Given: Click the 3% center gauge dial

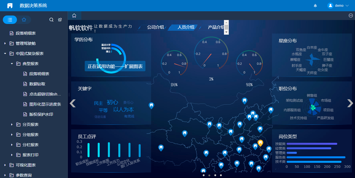Looking at the screenshot, I should coord(211,54).
